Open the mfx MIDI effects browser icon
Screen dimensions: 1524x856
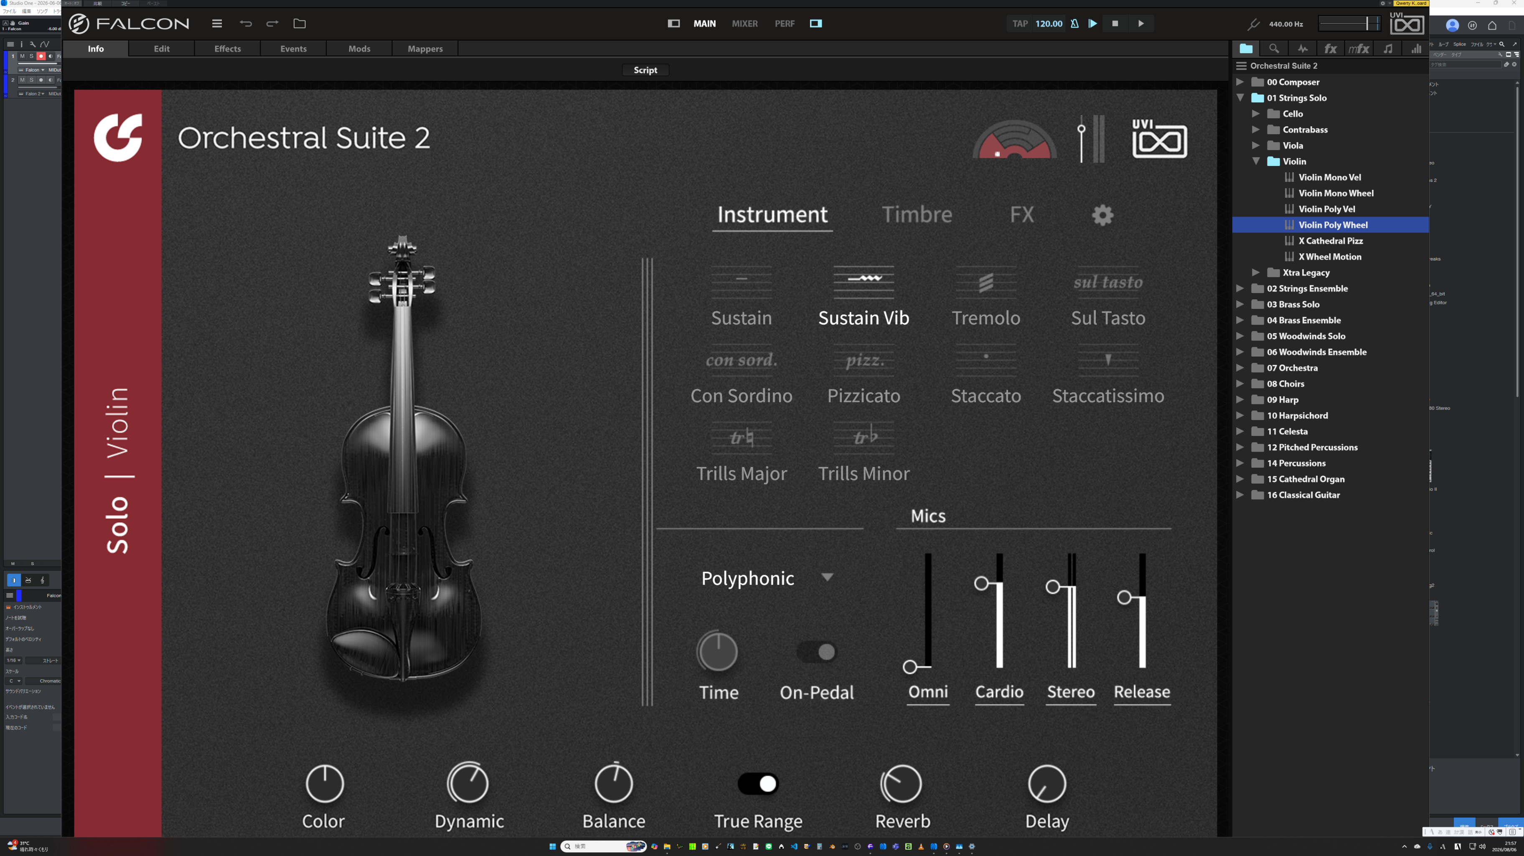(x=1359, y=48)
